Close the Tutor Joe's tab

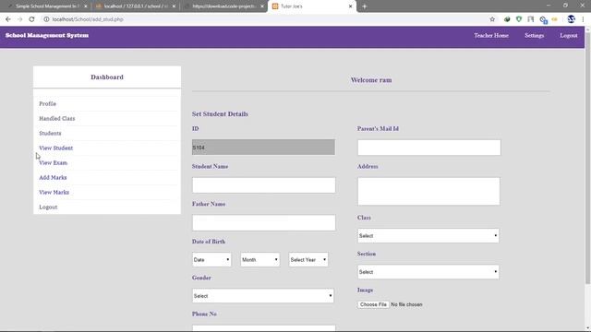(350, 6)
